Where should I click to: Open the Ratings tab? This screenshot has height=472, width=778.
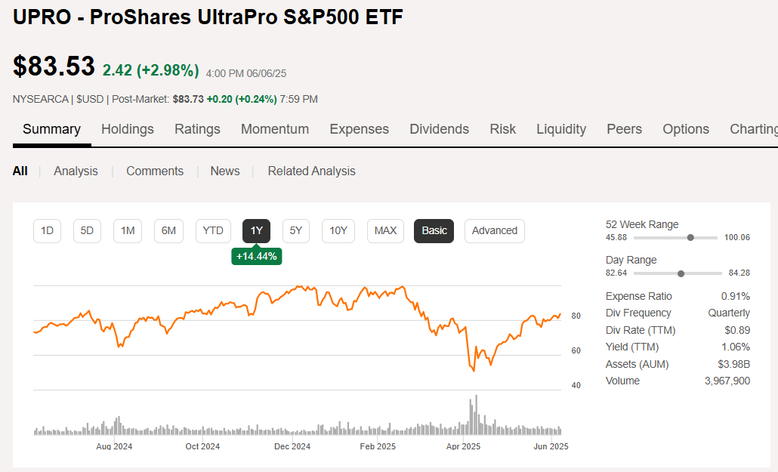coord(197,129)
